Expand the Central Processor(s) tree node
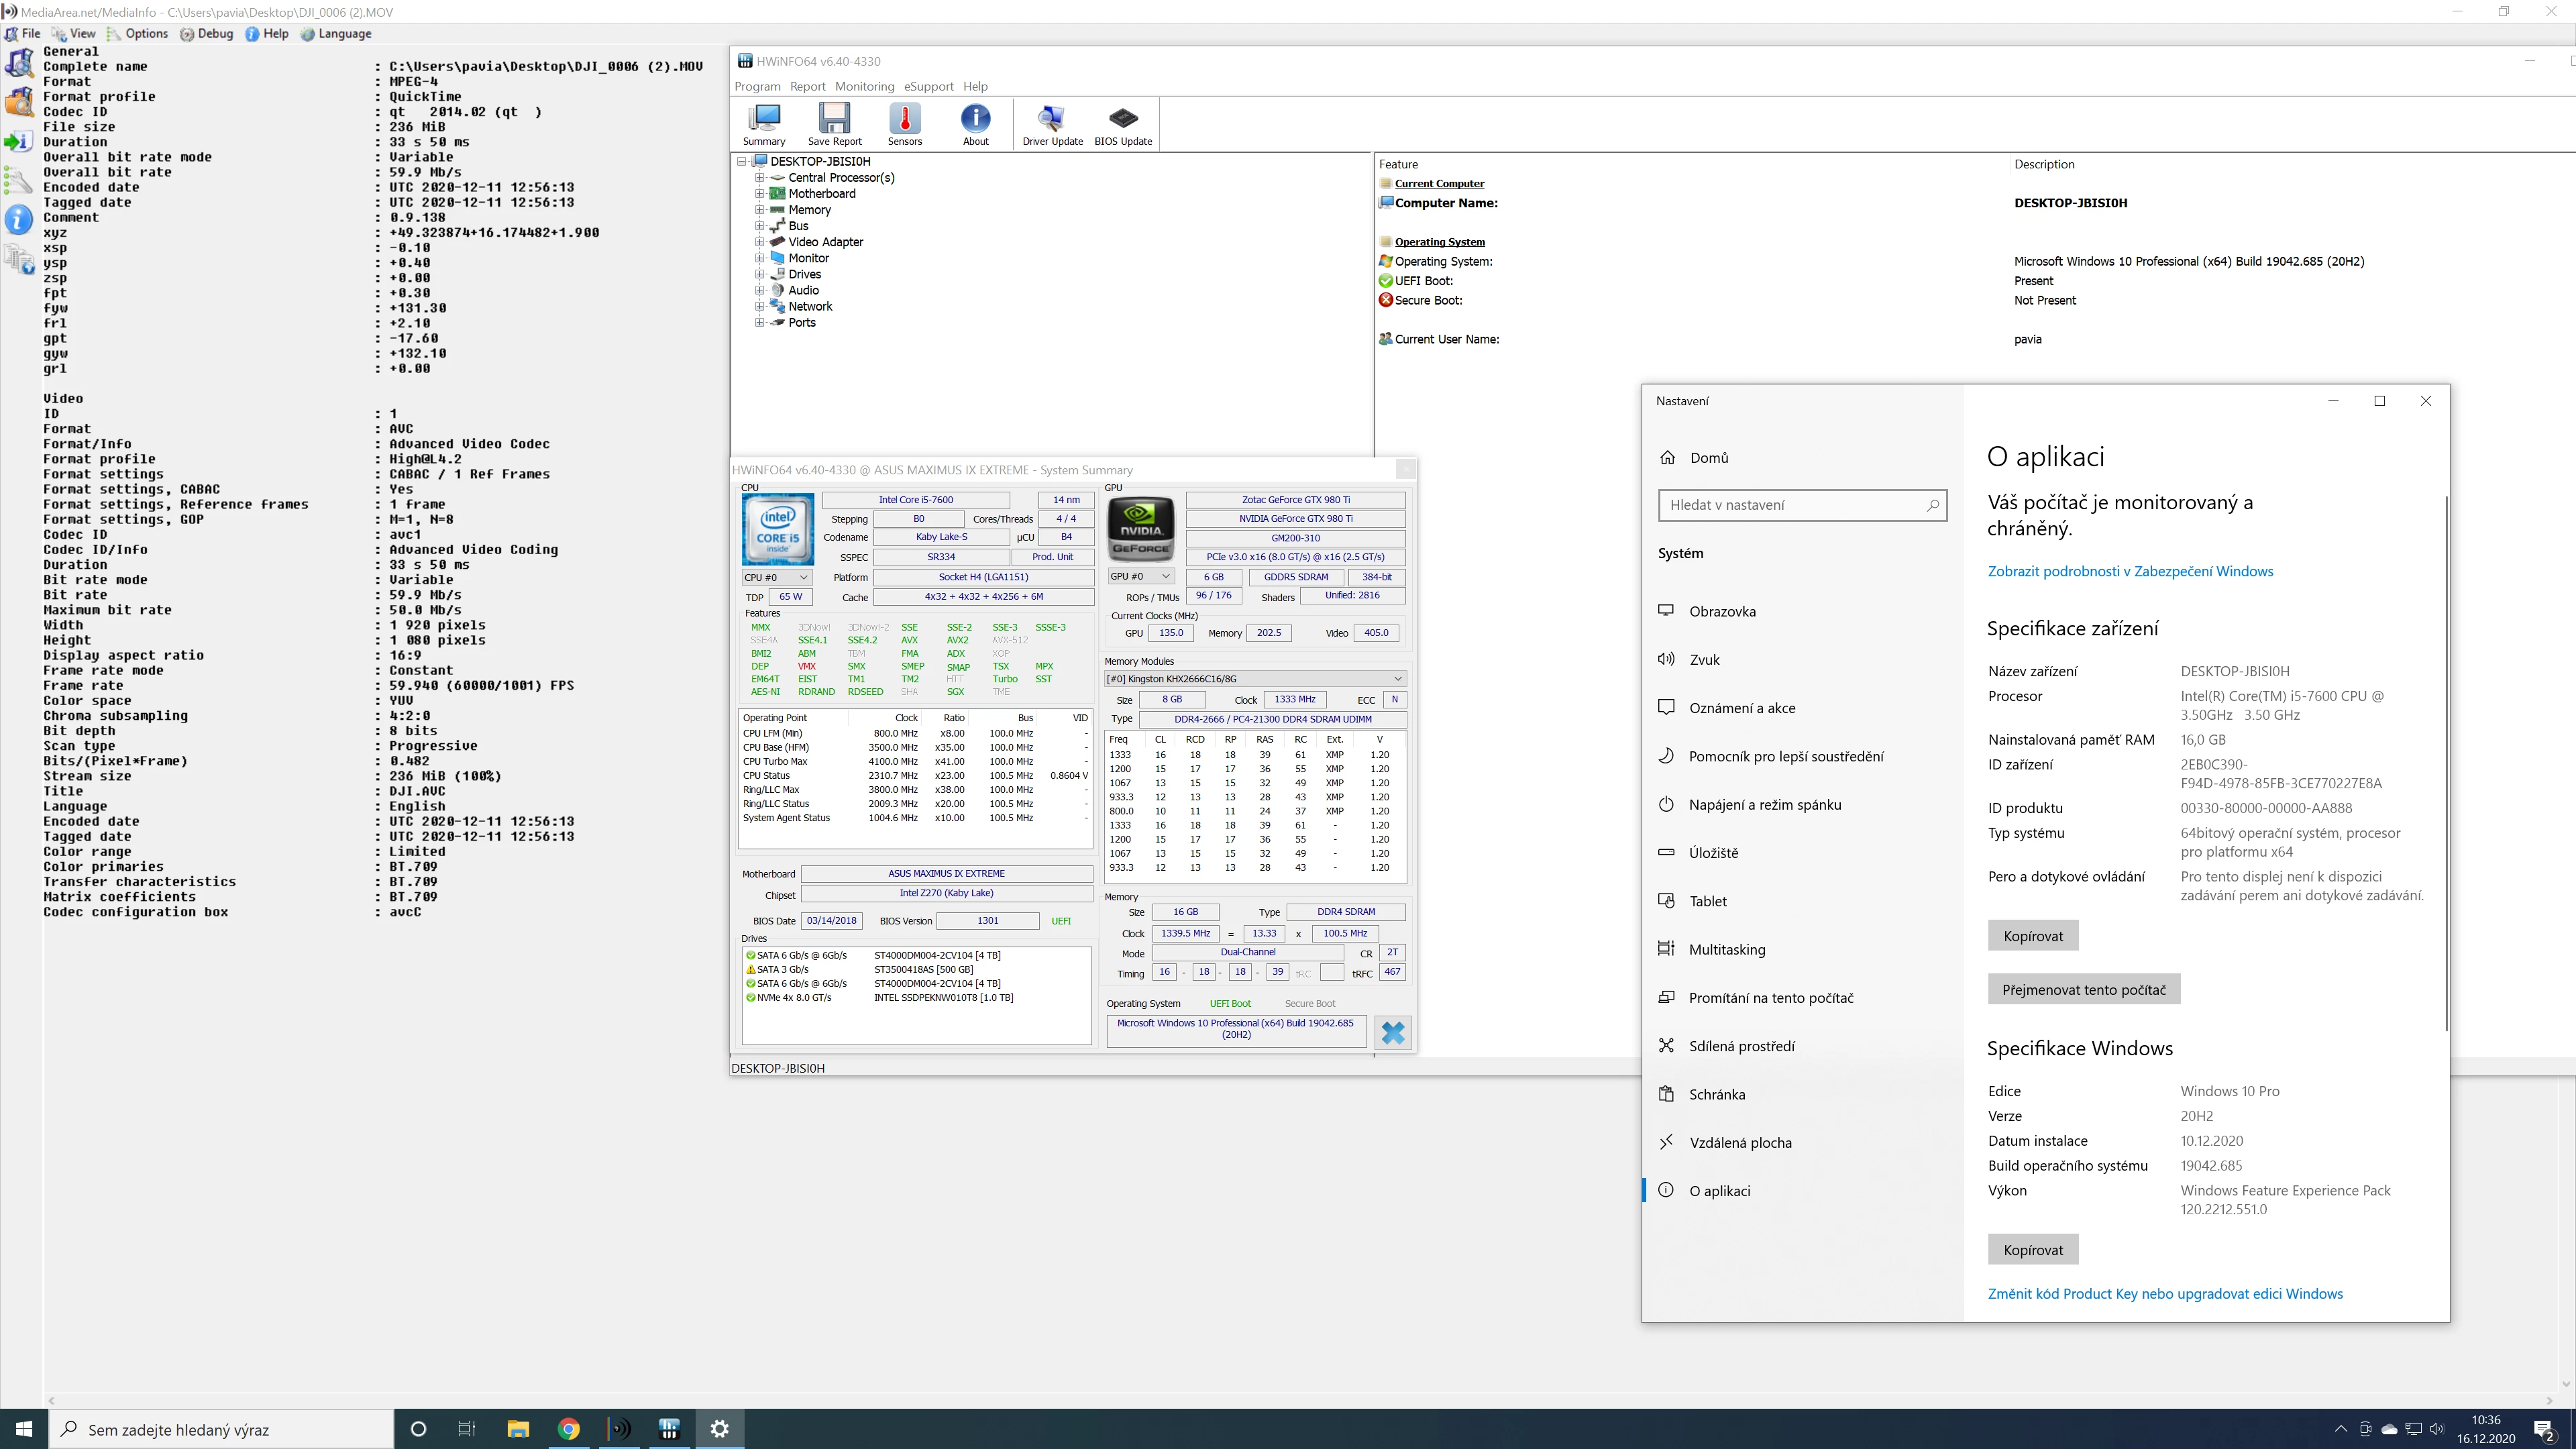2576x1449 pixels. tap(759, 178)
